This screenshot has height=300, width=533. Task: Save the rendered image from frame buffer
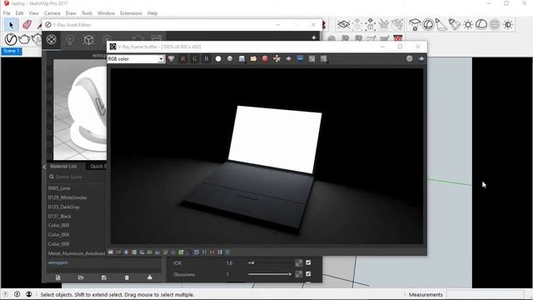pyautogui.click(x=242, y=59)
